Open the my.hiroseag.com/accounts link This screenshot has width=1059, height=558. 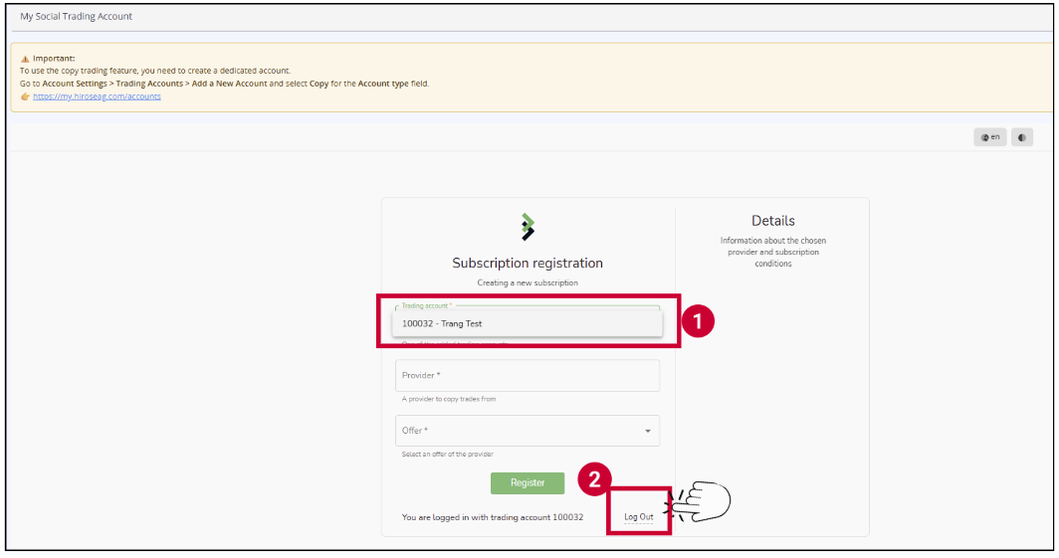97,96
